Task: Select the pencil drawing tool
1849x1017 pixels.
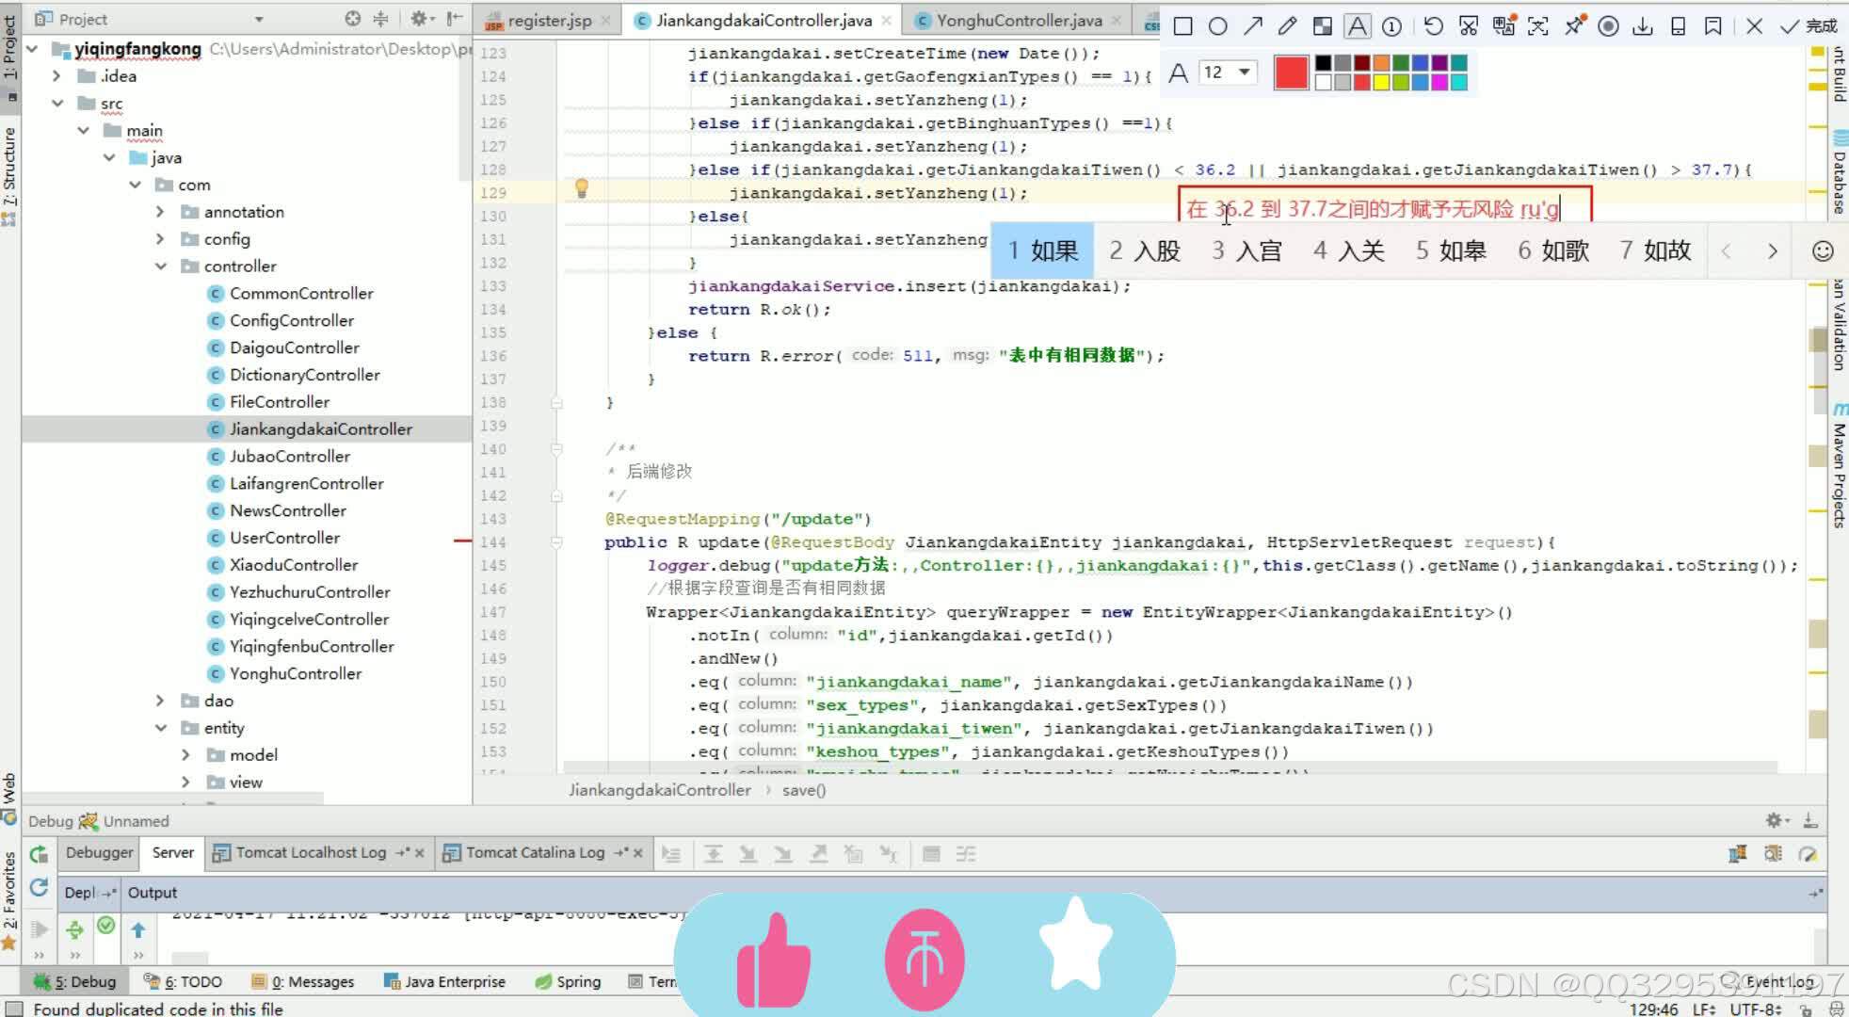Action: (1287, 26)
